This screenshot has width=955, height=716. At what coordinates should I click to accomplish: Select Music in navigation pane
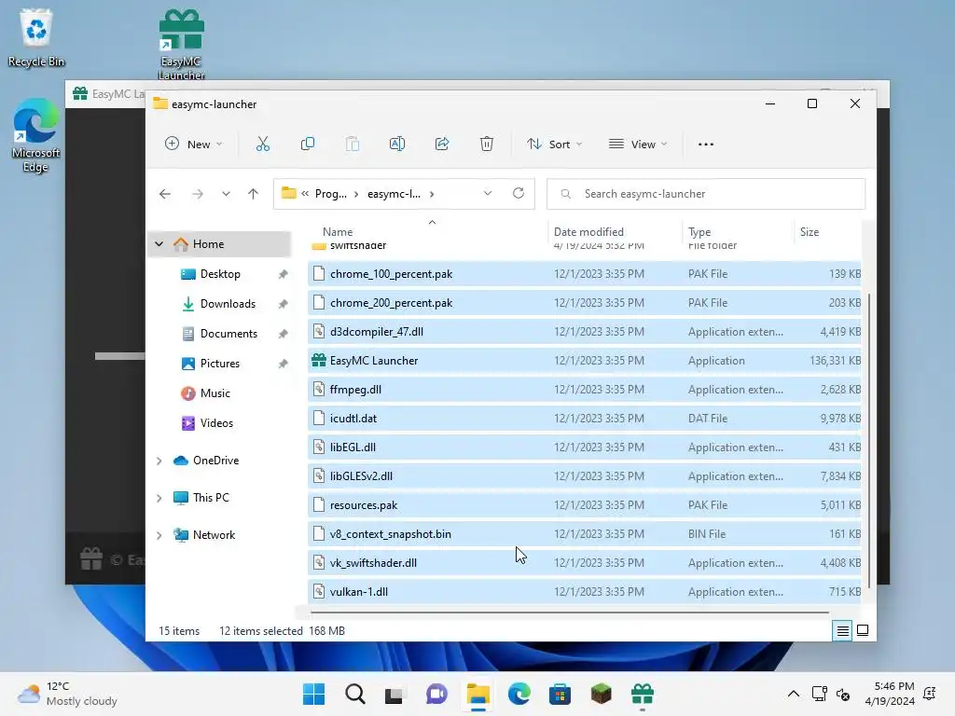pos(215,393)
